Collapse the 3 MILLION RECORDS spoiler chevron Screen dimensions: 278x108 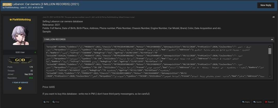272,40
